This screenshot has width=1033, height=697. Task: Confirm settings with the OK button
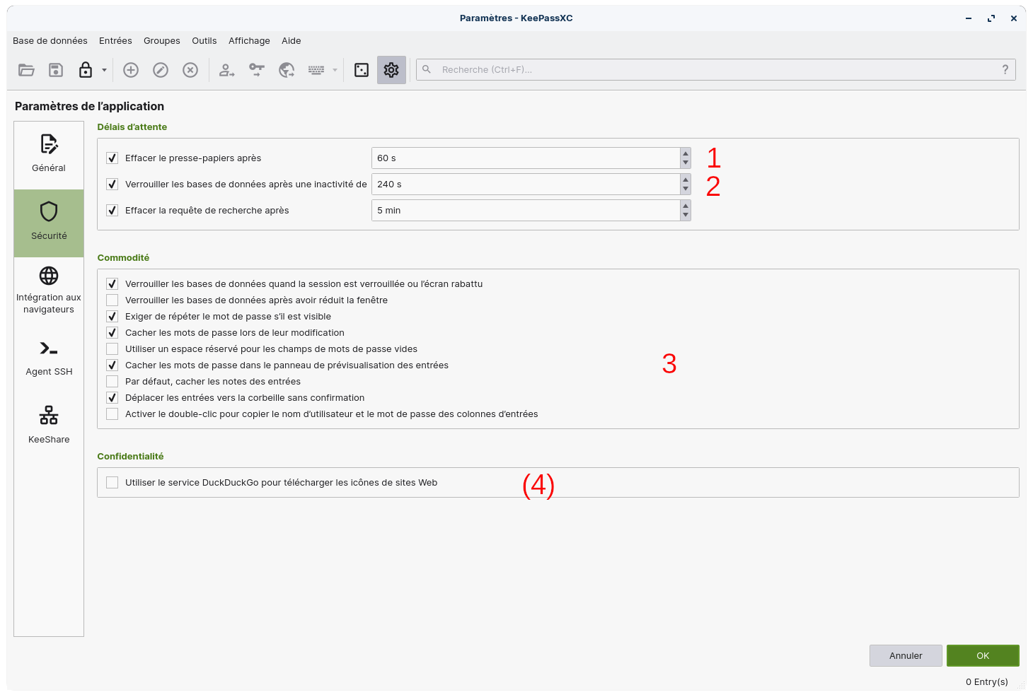[982, 656]
